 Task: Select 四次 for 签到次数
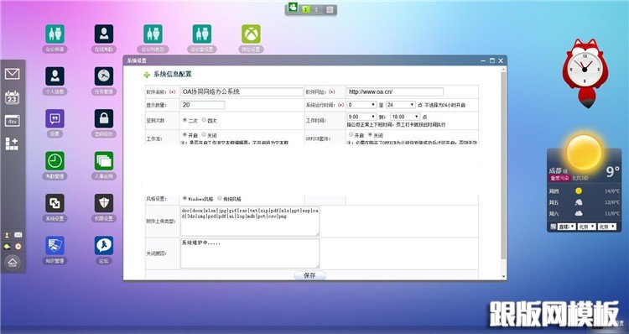tap(204, 120)
